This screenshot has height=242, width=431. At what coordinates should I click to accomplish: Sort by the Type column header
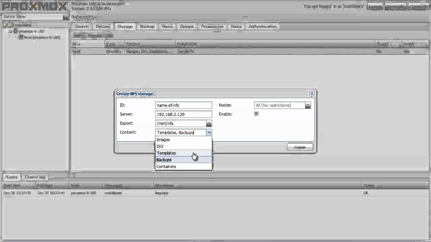coord(115,44)
